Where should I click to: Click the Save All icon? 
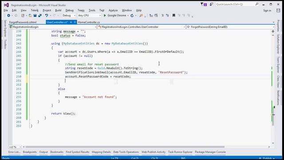coord(40,16)
